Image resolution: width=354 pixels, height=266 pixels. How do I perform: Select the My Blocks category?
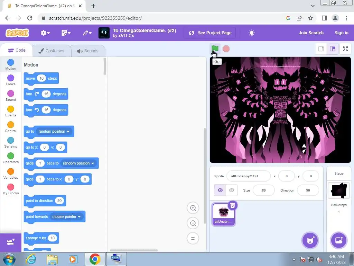tap(11, 189)
